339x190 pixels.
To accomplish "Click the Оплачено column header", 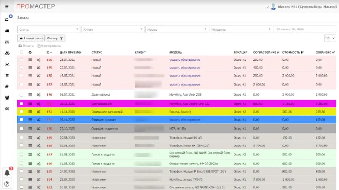I will pos(325,52).
